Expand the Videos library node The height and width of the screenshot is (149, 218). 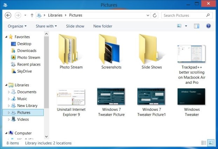pyautogui.click(x=9, y=120)
